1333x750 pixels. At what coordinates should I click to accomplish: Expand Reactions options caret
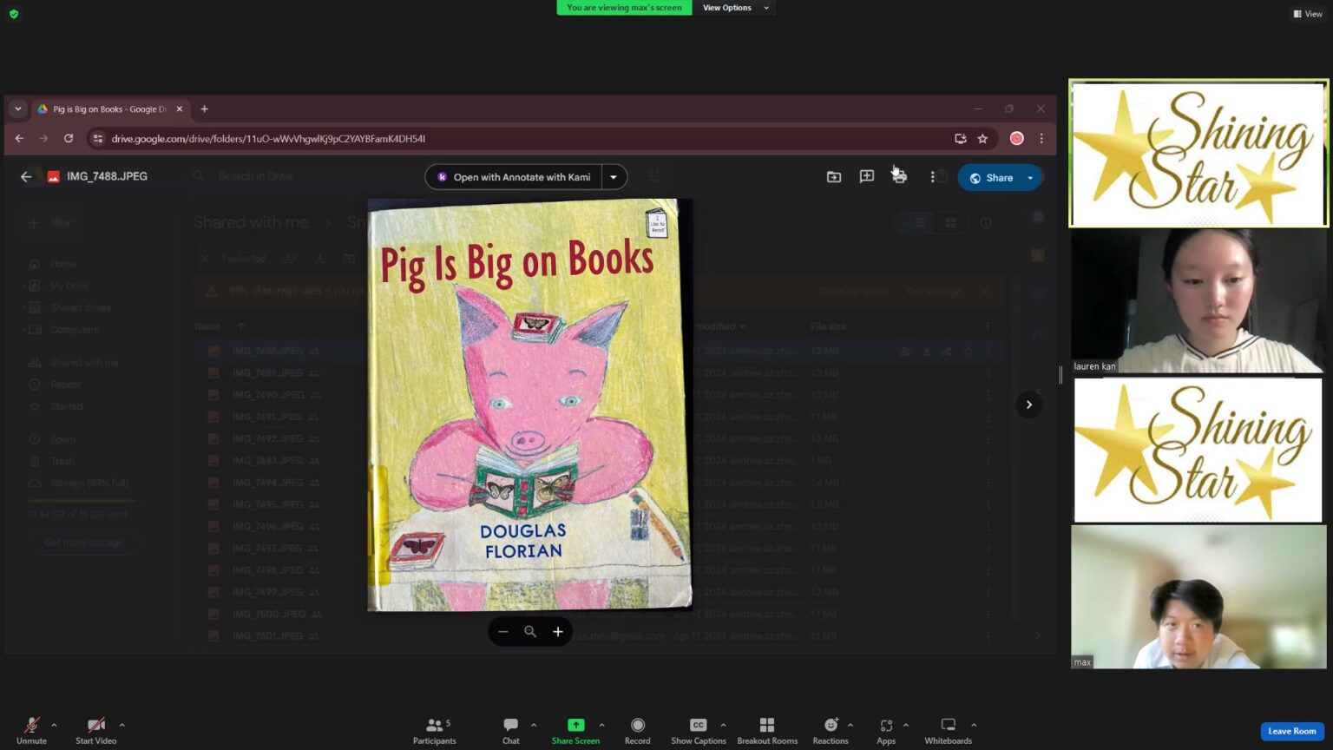(x=850, y=725)
